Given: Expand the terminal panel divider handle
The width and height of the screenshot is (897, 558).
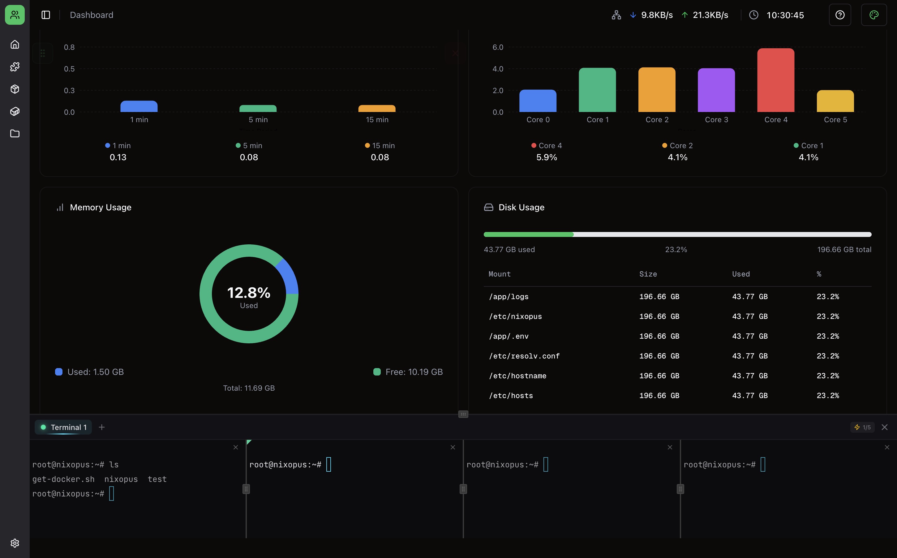Looking at the screenshot, I should (x=463, y=414).
